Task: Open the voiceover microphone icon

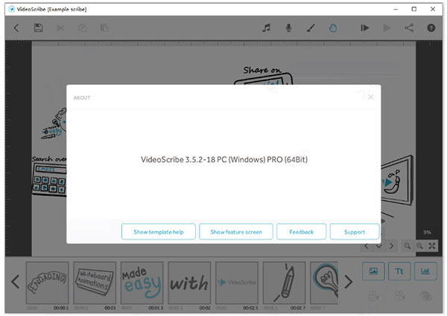Action: point(288,28)
